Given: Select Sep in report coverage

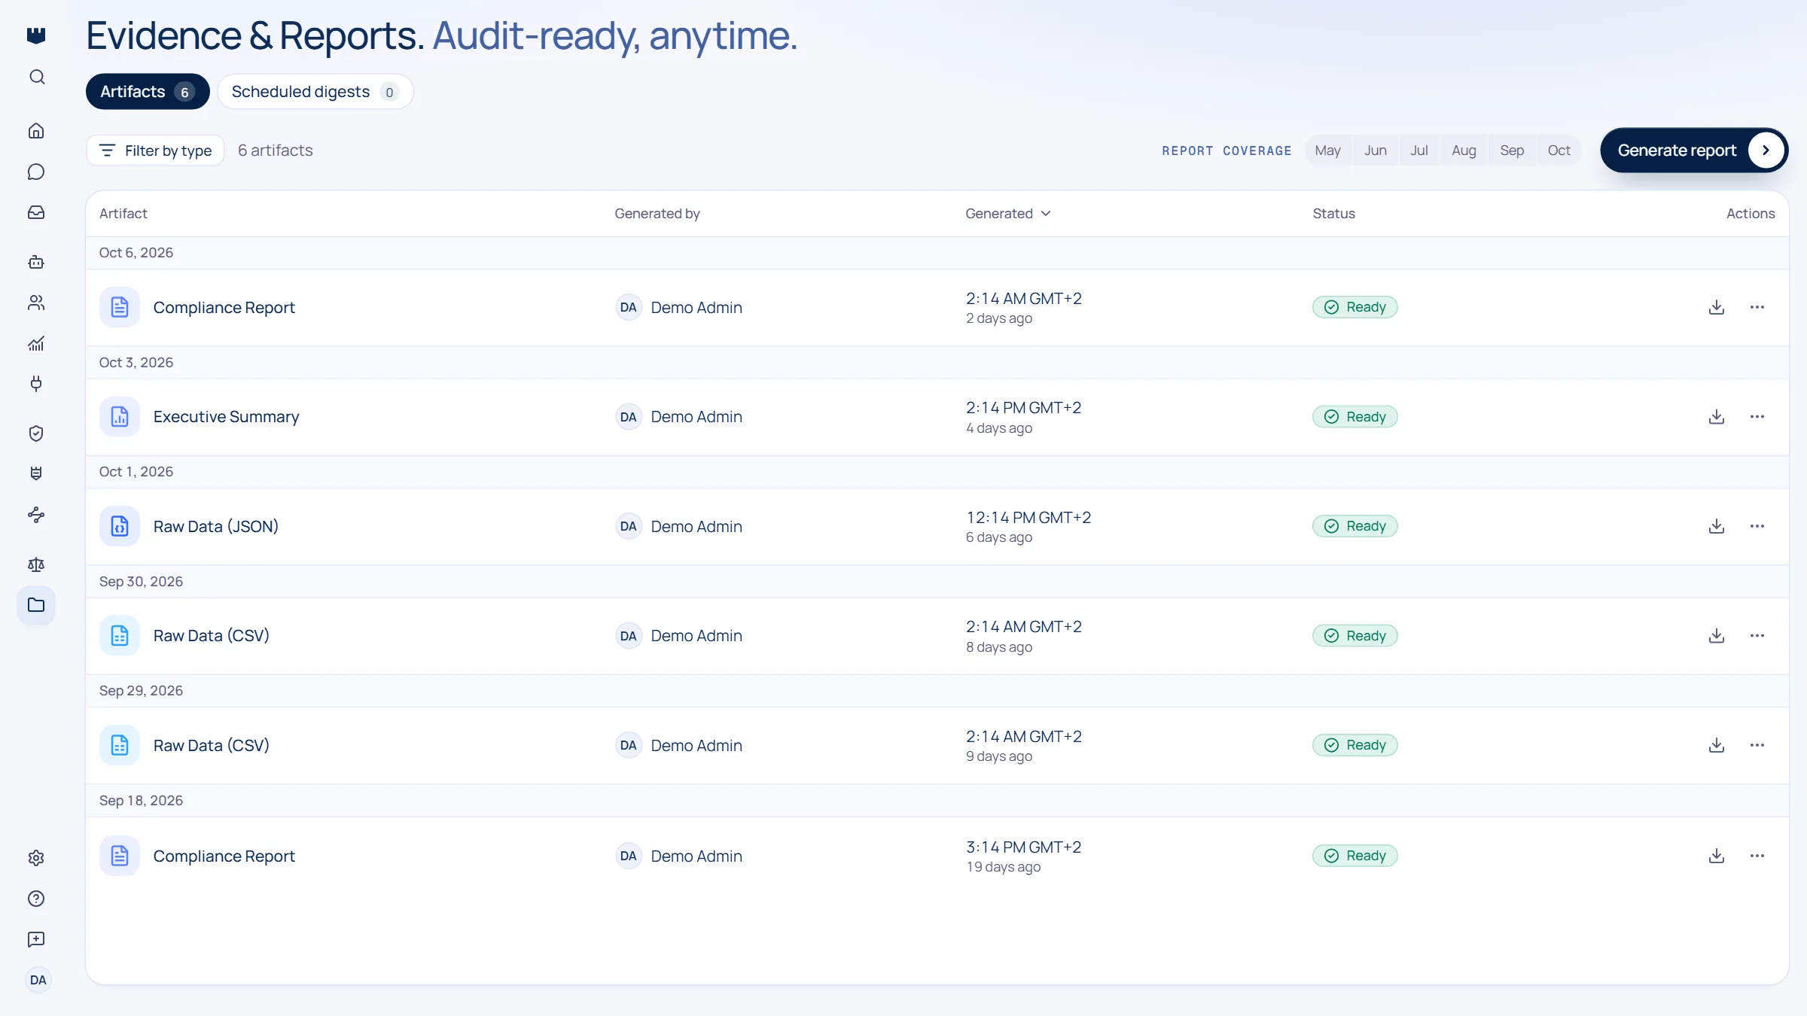Looking at the screenshot, I should click(1512, 151).
